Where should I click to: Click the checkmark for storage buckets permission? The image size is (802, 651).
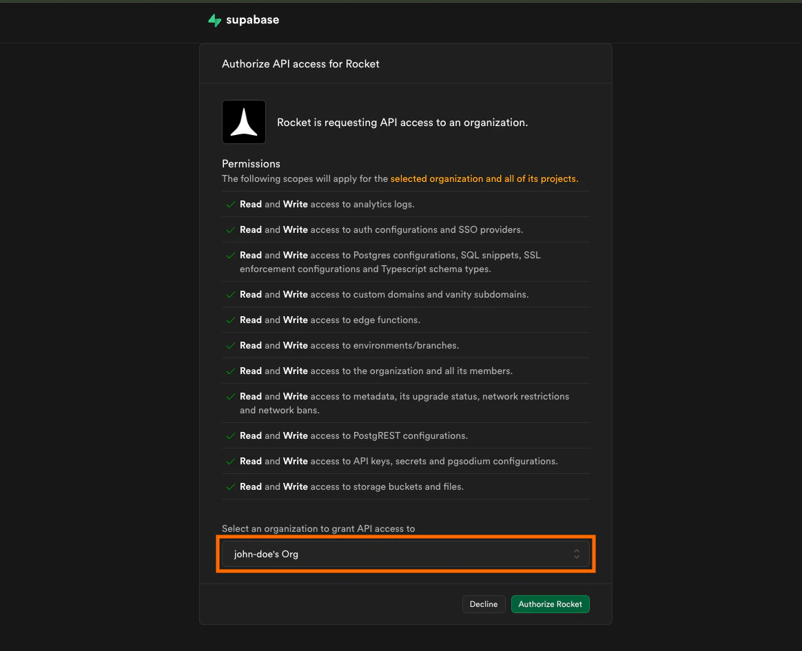point(231,486)
